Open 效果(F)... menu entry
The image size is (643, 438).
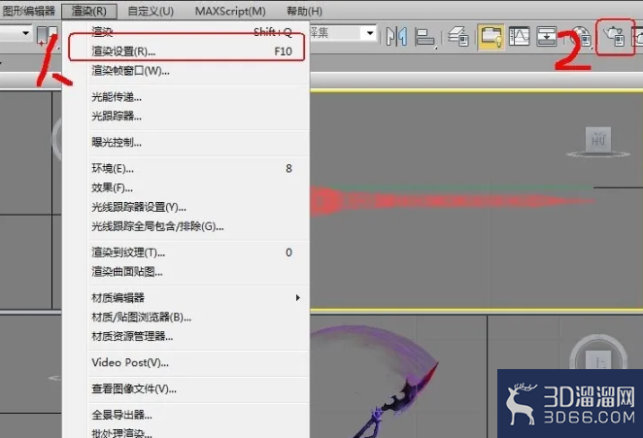[191, 187]
